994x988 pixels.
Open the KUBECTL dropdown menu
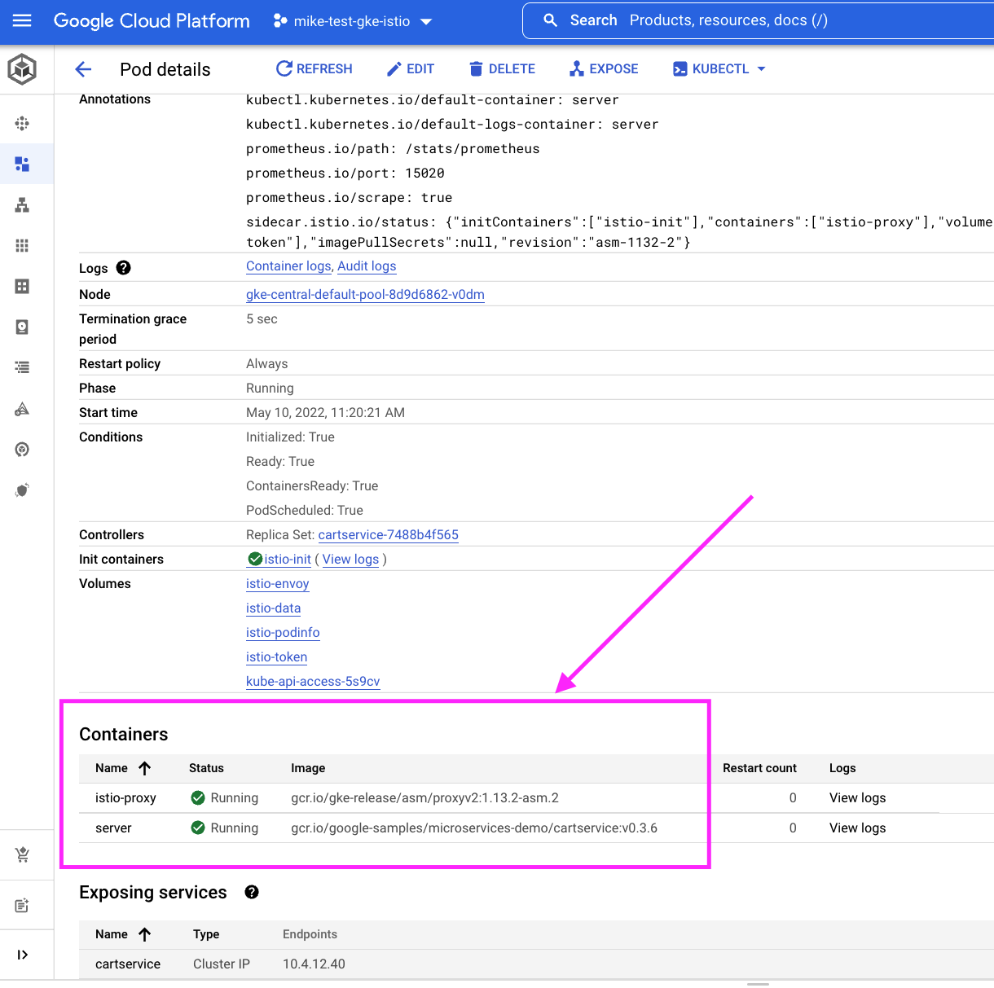coord(719,69)
